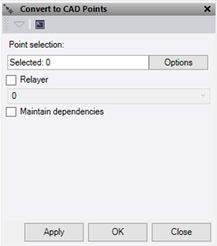217x246 pixels.
Task: Open Options for point selection
Action: click(179, 62)
